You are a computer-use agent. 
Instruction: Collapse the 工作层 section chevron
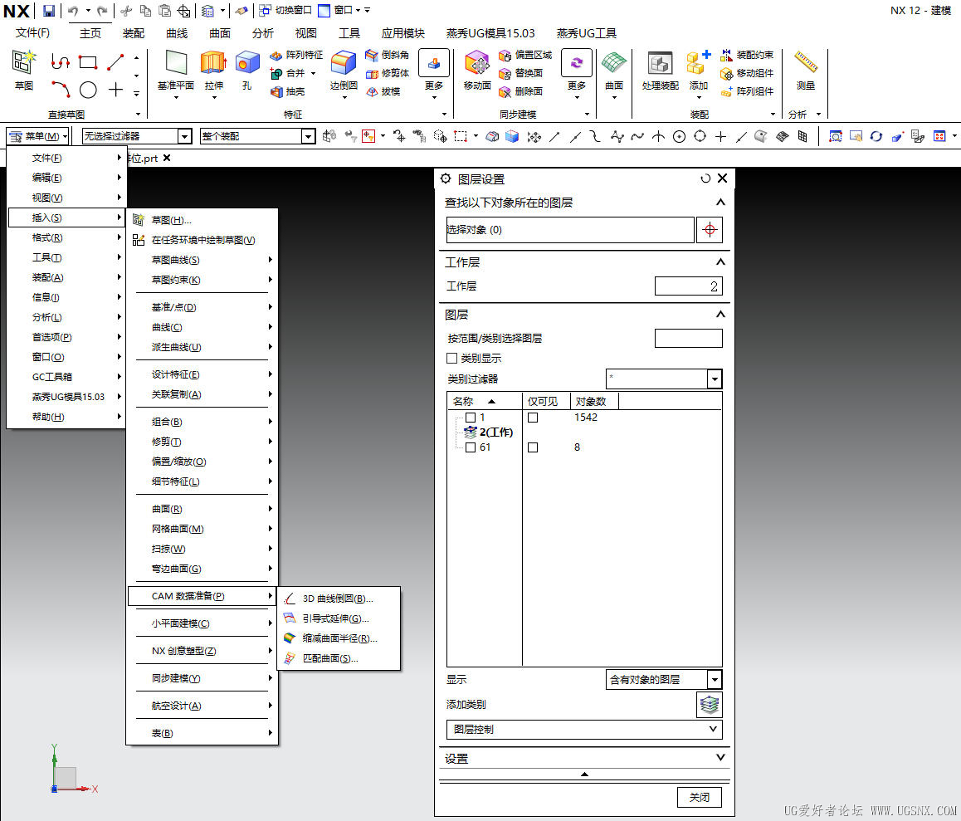click(720, 261)
